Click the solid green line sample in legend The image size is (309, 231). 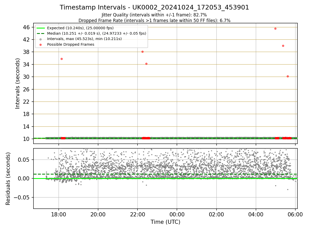pos(40,28)
